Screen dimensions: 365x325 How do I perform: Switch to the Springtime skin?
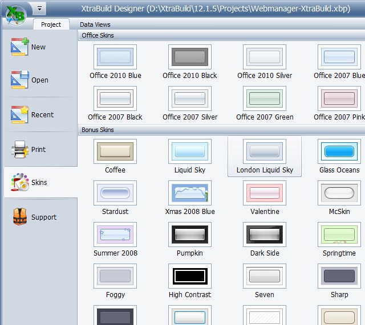tap(339, 240)
